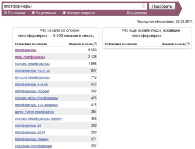Open the 'платформеры +для pc' link
This screenshot has width=195, height=149.
point(33,71)
